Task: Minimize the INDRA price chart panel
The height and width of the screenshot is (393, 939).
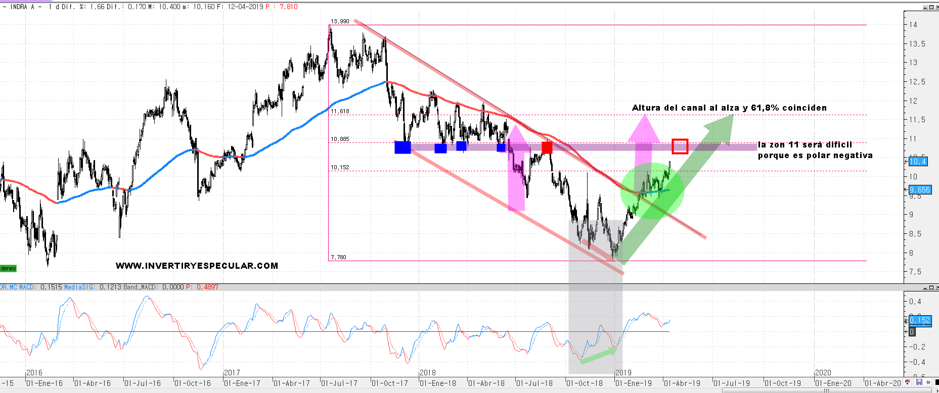Action: (x=925, y=7)
